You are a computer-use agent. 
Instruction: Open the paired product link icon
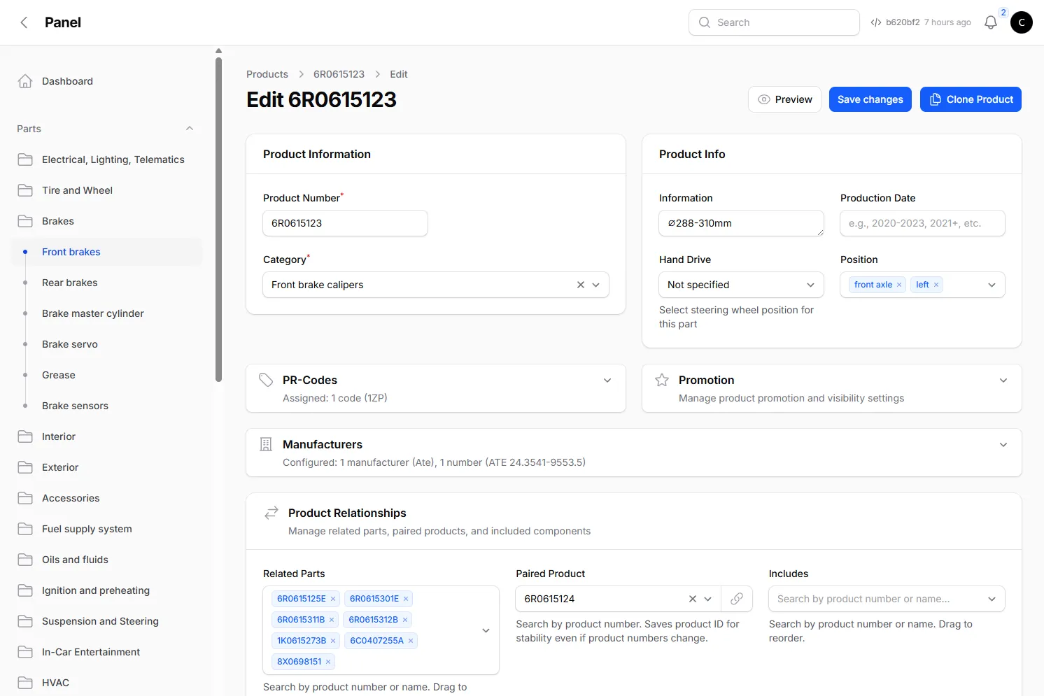(737, 599)
